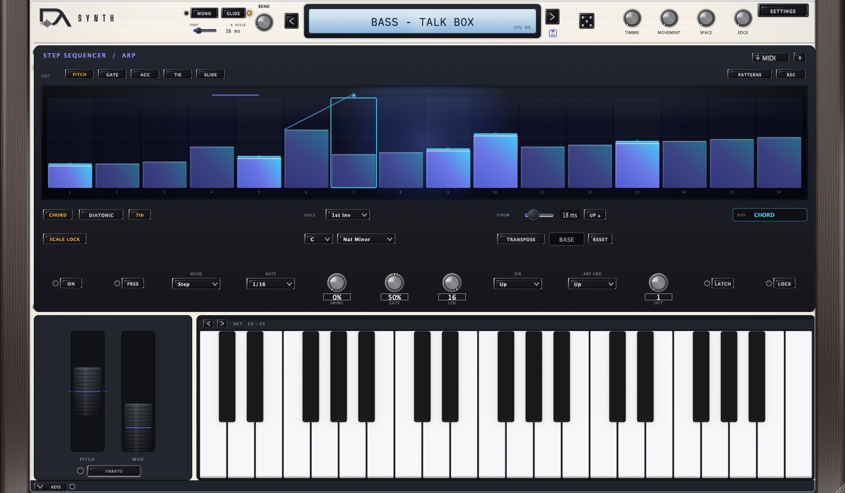The height and width of the screenshot is (493, 845).
Task: Toggle GLIDE on or off
Action: [233, 13]
